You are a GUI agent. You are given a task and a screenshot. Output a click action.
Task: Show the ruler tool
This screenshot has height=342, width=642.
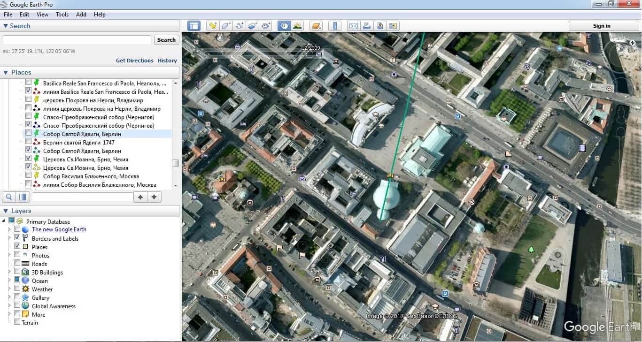coord(335,26)
